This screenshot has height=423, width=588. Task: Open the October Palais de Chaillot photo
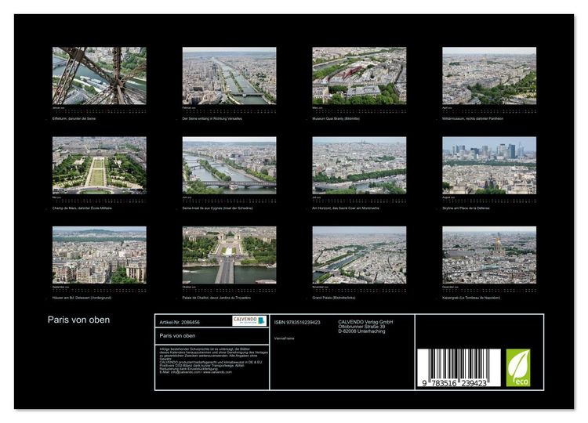pyautogui.click(x=229, y=255)
